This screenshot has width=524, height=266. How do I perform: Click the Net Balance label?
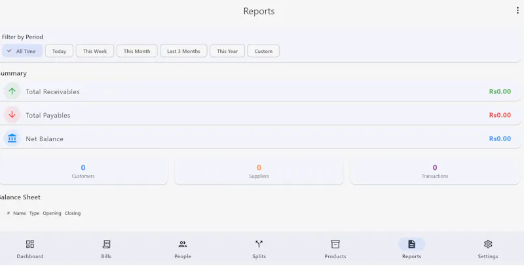45,139
